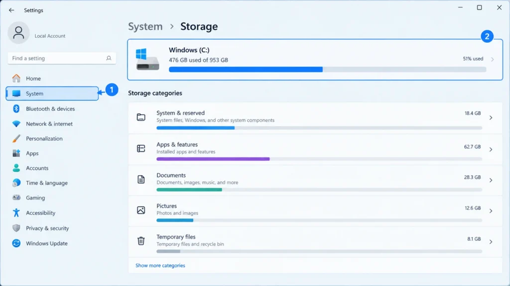The image size is (510, 286).
Task: Click the Windows (C:) usage bar
Action: 328,70
